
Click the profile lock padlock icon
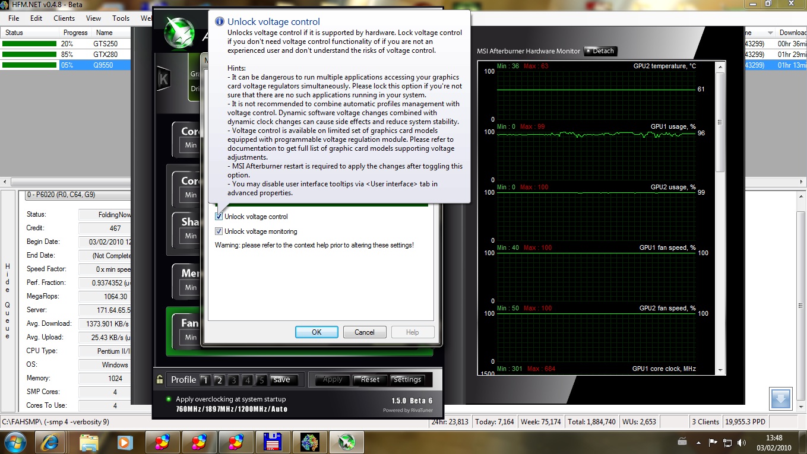159,380
